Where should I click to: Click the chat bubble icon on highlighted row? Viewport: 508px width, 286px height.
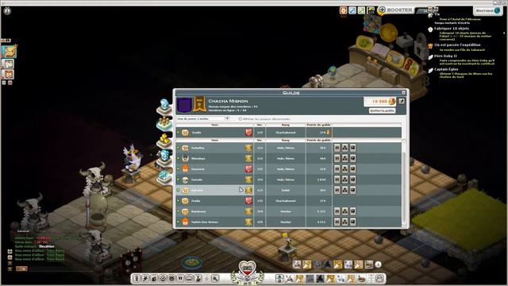pos(352,190)
